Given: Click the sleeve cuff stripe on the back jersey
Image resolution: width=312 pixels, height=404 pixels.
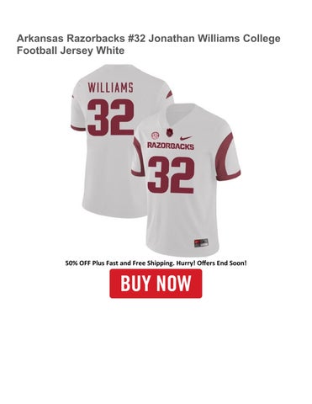Looking at the screenshot, I should (77, 128).
